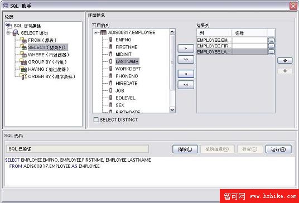This screenshot has height=203, width=299.
Task: Open the HAVING group filter item
Action: point(49,69)
